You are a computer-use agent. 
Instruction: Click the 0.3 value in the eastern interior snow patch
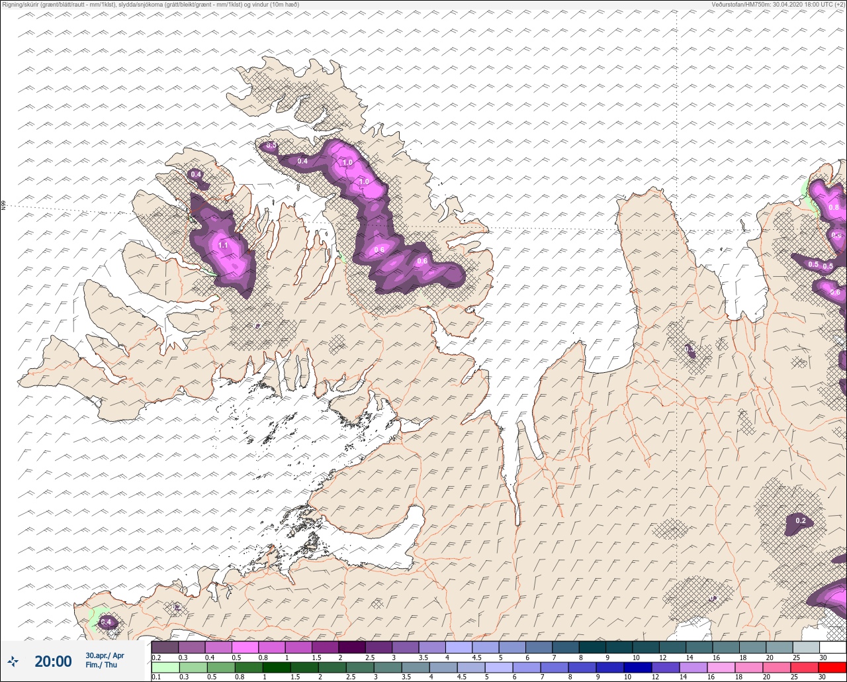[689, 349]
